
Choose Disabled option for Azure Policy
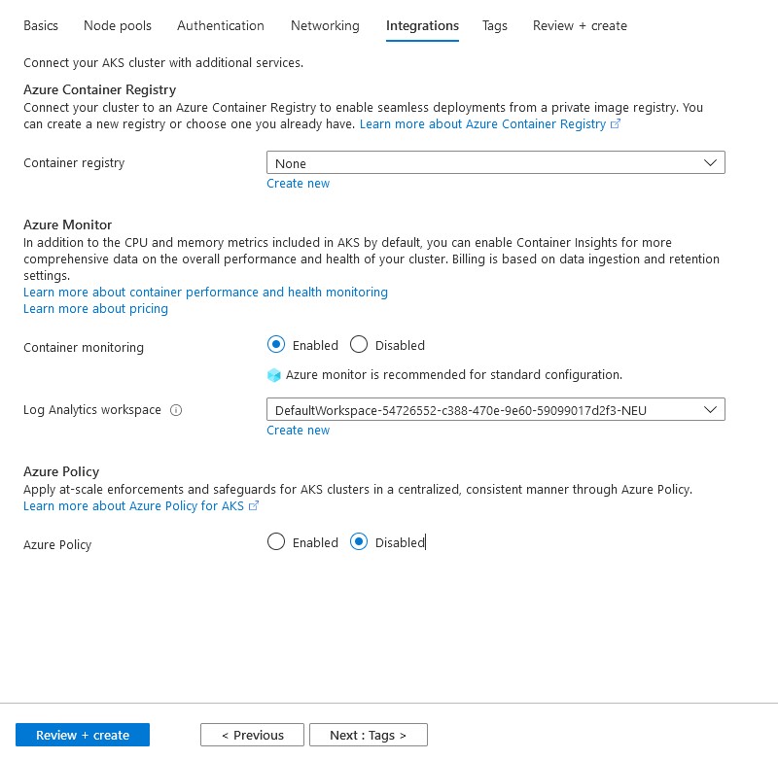pos(359,542)
